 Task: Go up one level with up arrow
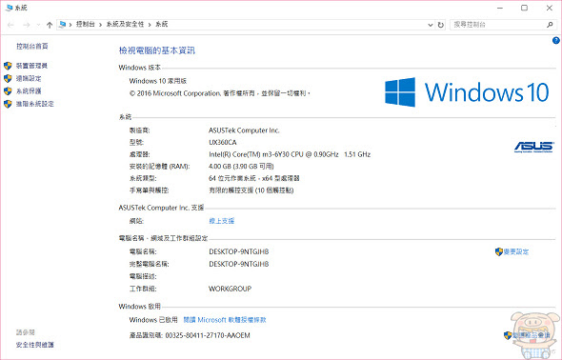pyautogui.click(x=50, y=25)
